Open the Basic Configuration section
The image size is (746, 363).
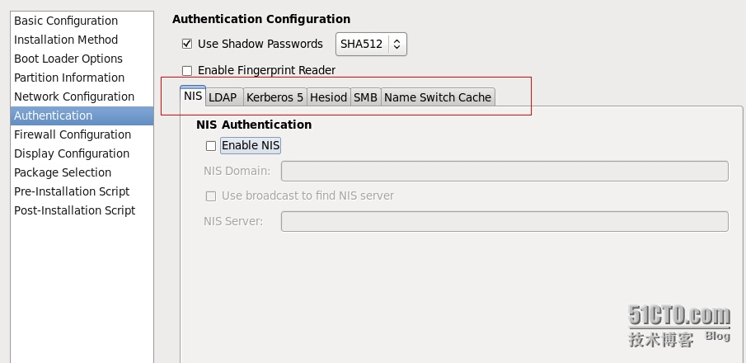[82, 21]
